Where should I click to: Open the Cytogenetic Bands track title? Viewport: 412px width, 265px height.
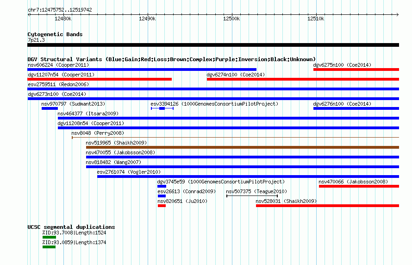point(55,34)
